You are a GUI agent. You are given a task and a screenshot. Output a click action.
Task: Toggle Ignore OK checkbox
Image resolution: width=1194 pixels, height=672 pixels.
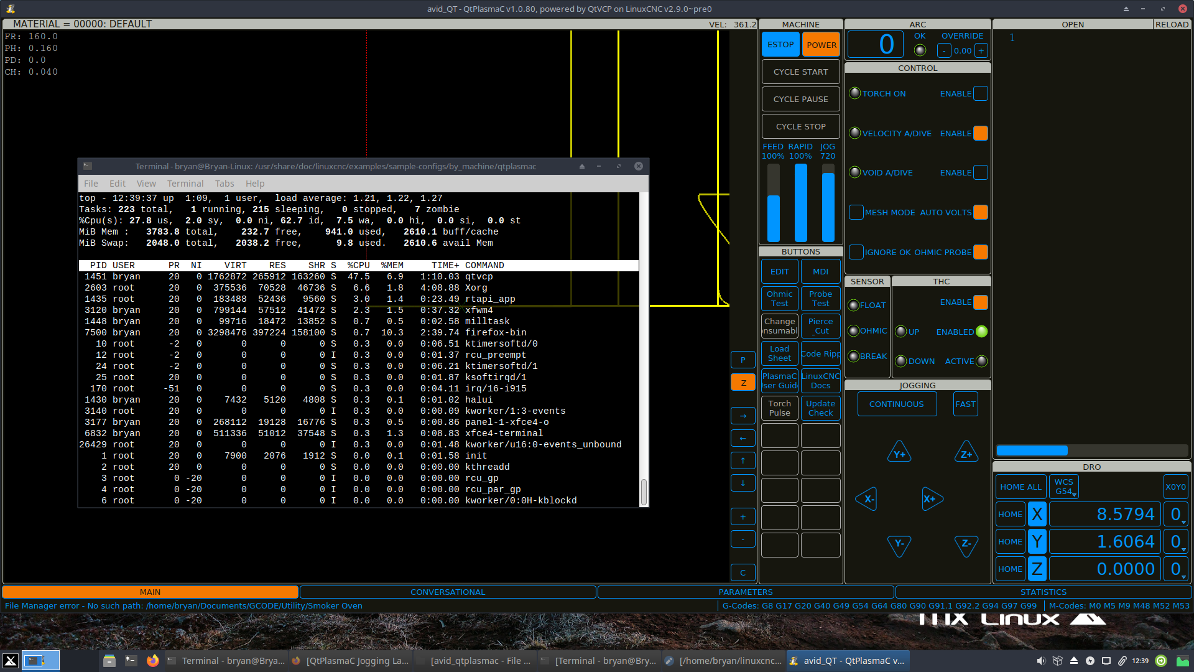(856, 252)
